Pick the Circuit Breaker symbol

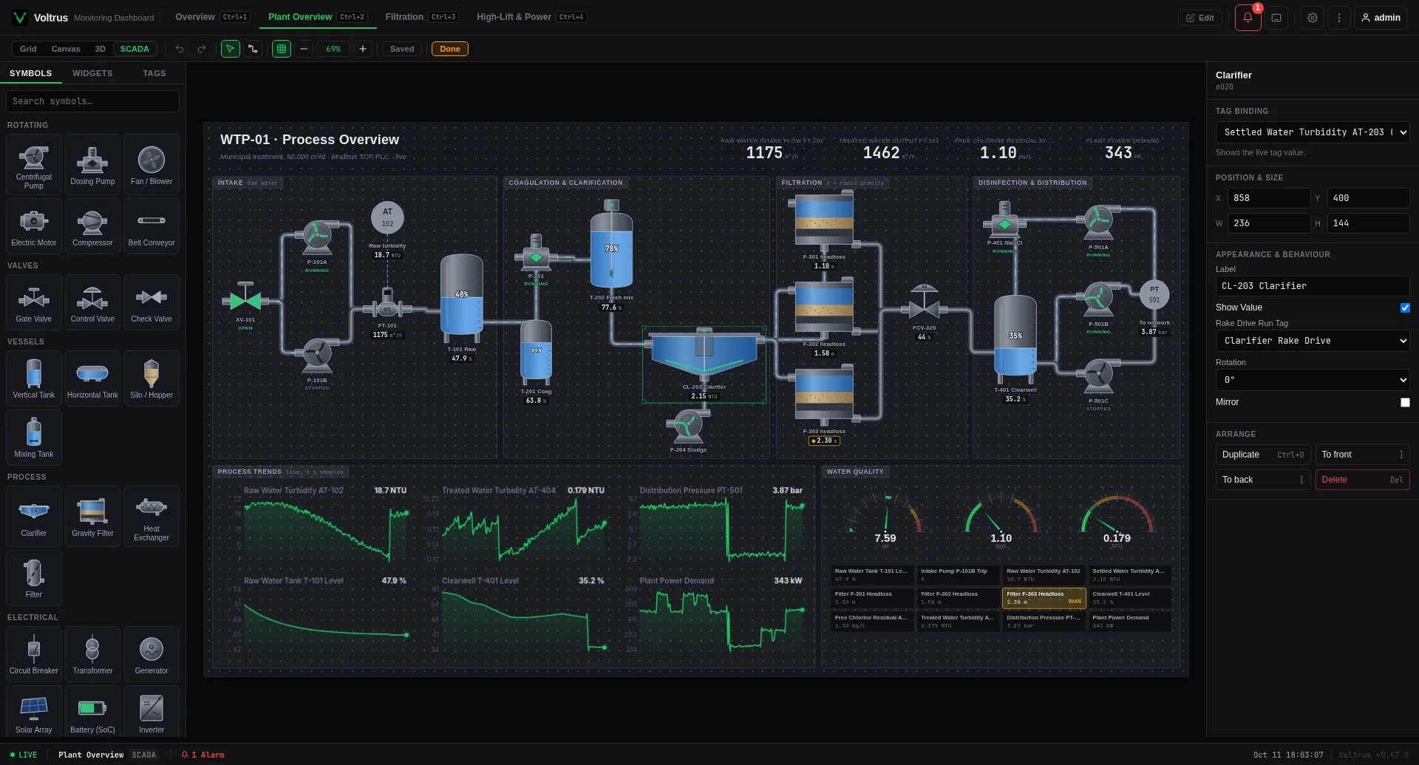(x=33, y=654)
